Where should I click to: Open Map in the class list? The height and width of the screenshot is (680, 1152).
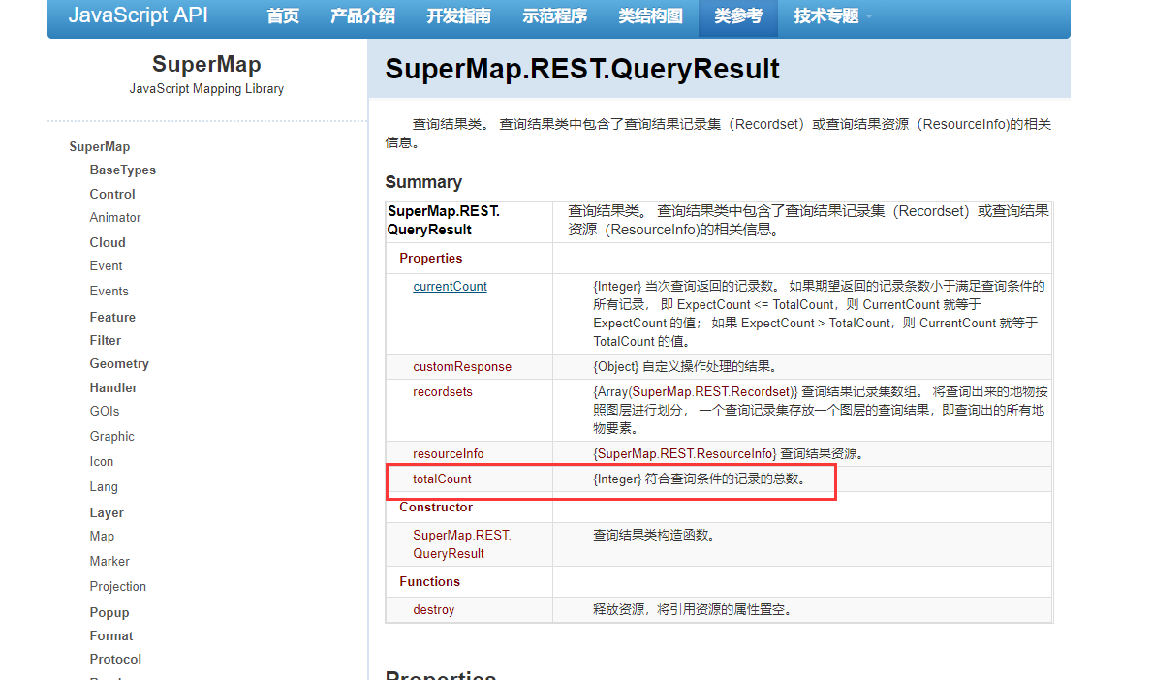tap(102, 536)
